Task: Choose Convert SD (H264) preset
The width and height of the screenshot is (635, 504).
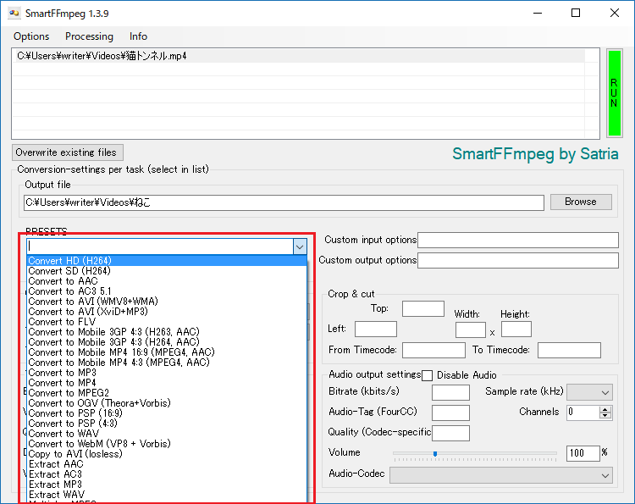Action: coord(167,271)
